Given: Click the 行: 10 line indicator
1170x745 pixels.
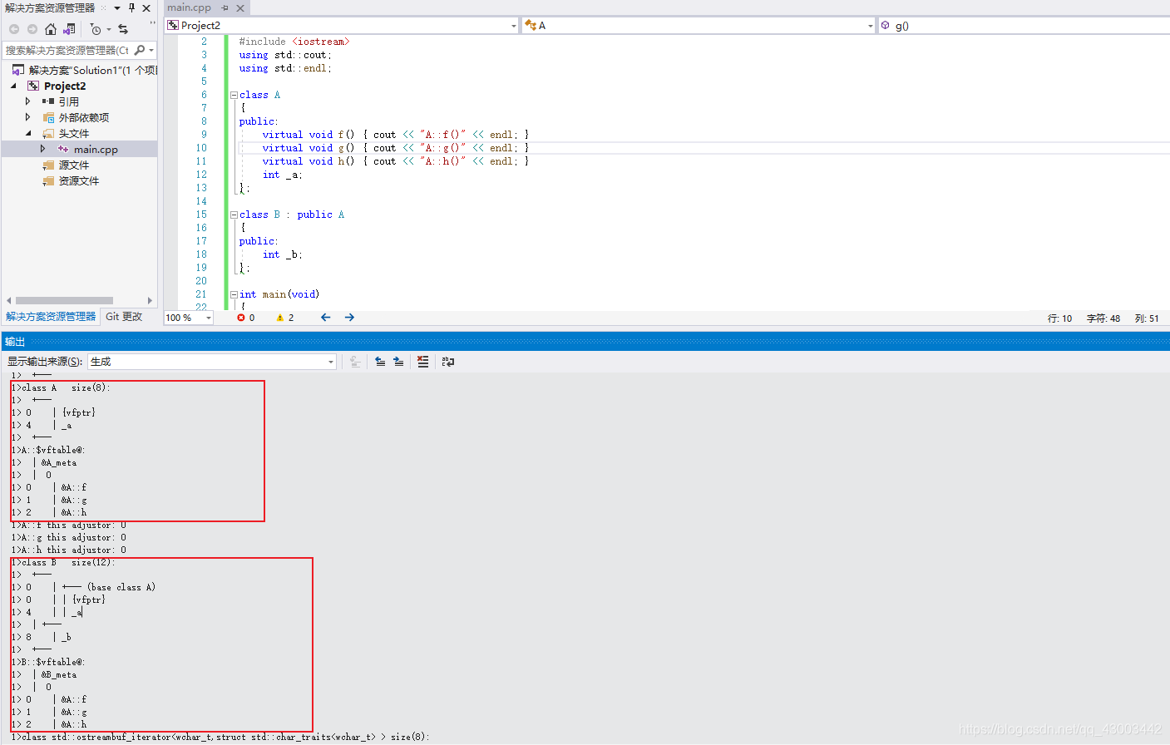Looking at the screenshot, I should click(1059, 318).
